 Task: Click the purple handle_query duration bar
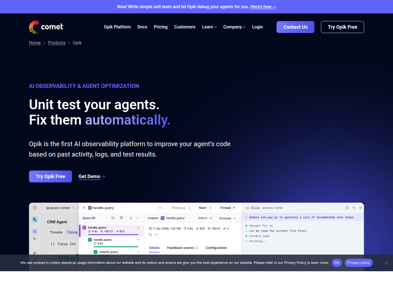[x=113, y=235]
